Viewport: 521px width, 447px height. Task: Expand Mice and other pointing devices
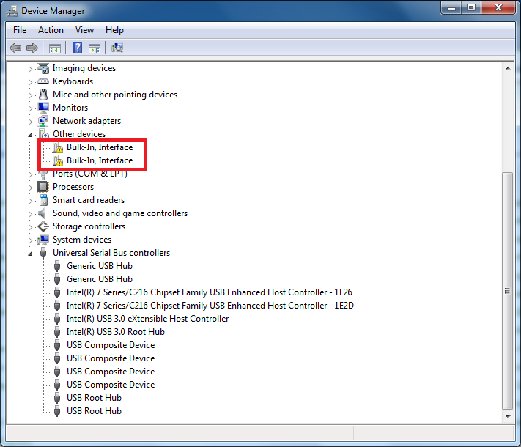click(30, 95)
